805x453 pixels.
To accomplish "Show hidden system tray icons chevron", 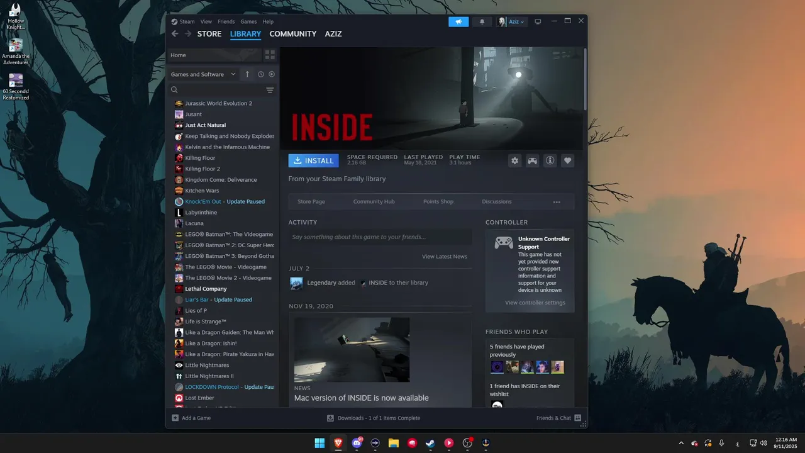I will [x=681, y=443].
